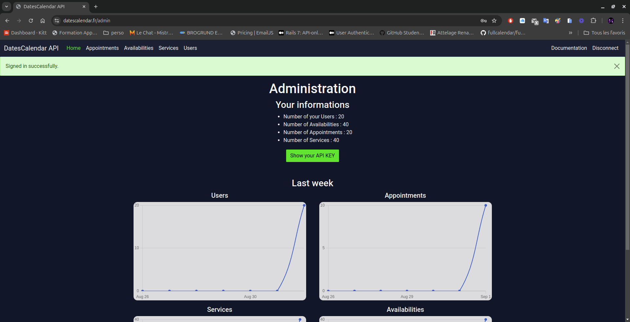Click the browser home icon

click(43, 21)
